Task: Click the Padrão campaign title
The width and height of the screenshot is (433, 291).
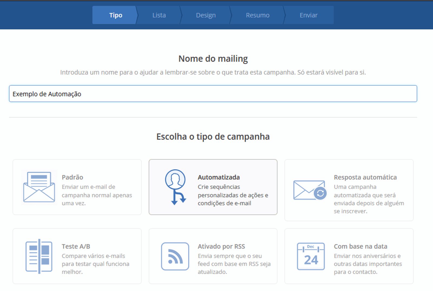Action: click(72, 177)
